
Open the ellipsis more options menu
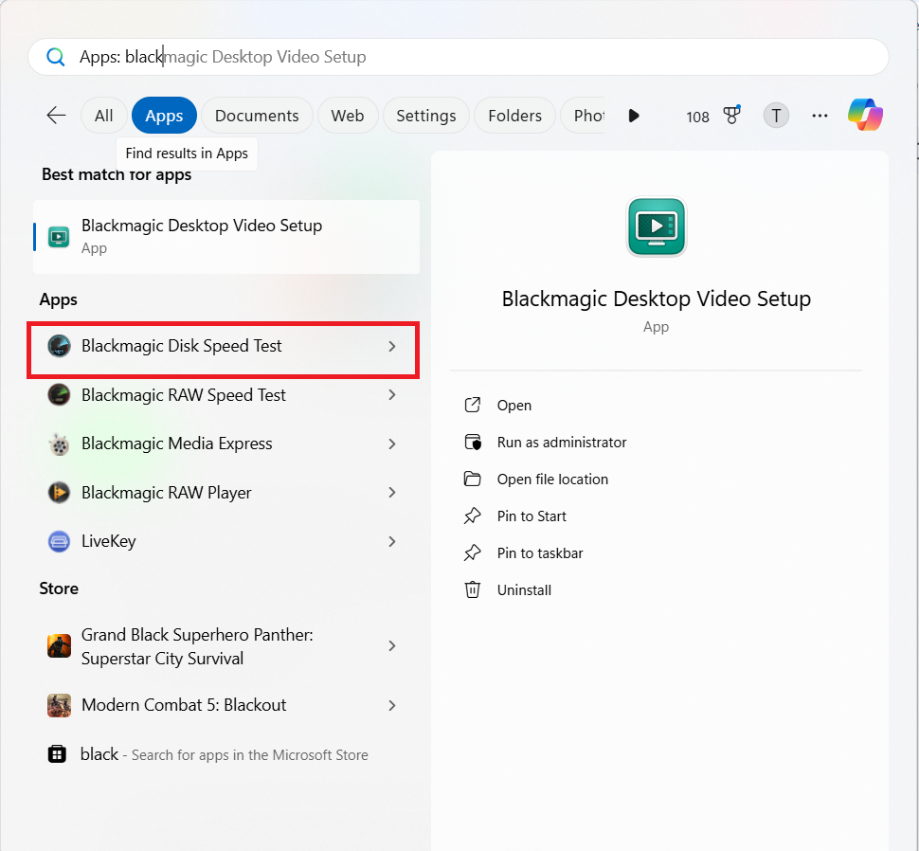point(820,115)
